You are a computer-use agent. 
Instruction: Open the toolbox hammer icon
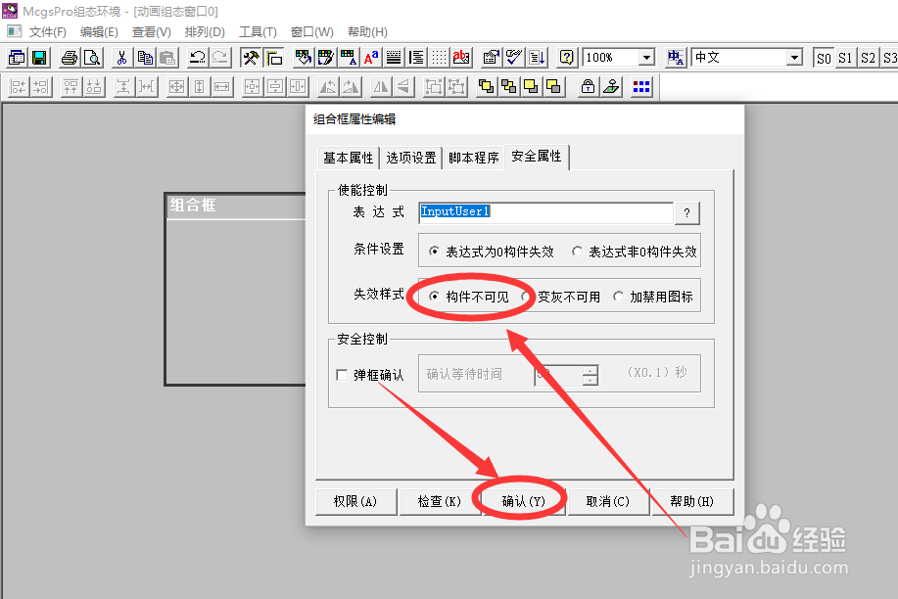251,58
